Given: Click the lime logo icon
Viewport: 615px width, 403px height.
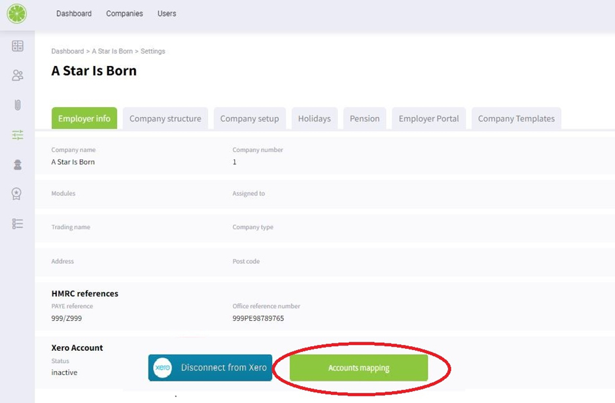Looking at the screenshot, I should click(x=17, y=14).
